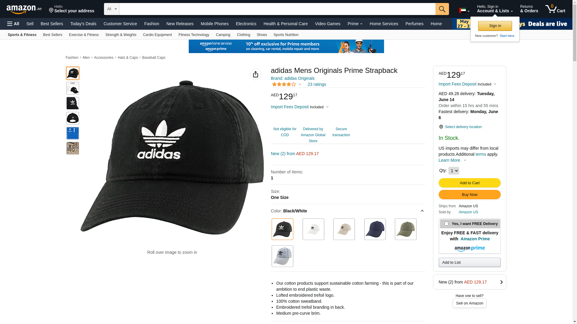Viewport: 577px width, 324px height.
Task: Collapse the Color section chevron
Action: tap(422, 211)
